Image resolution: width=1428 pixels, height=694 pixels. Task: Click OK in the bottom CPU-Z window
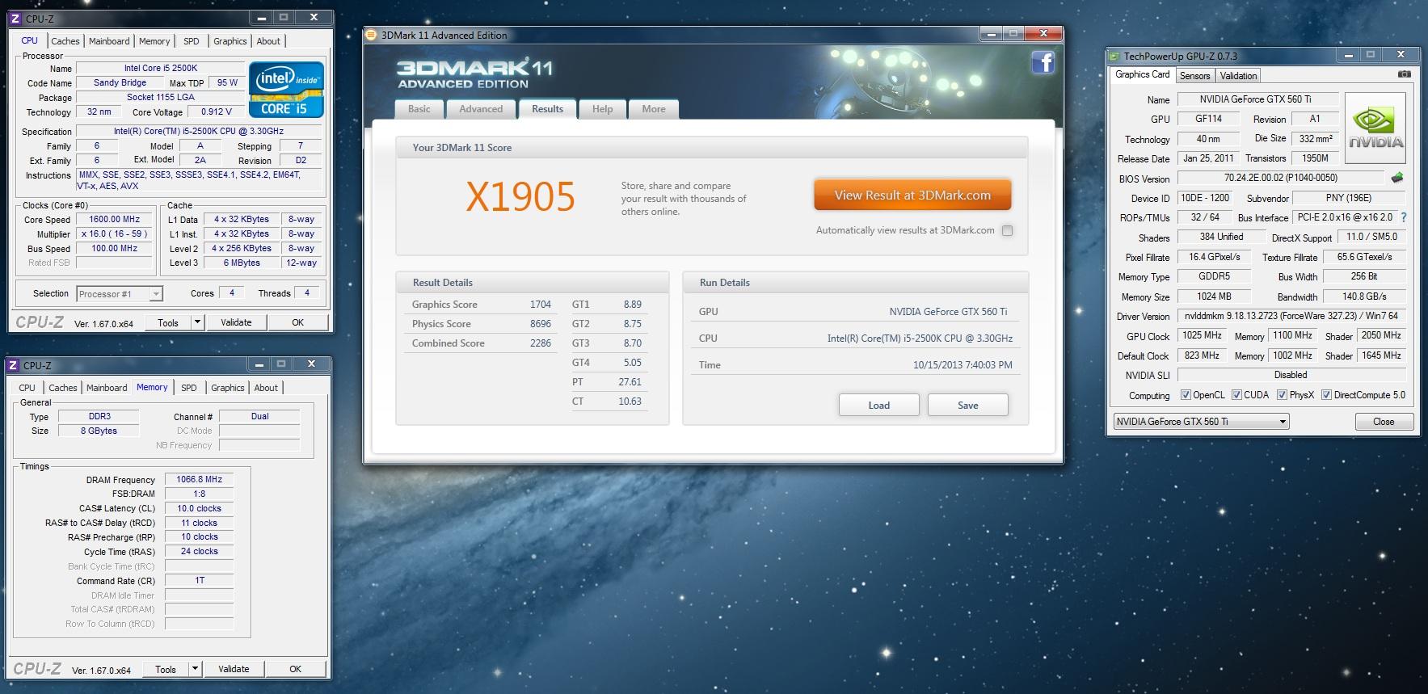[x=295, y=669]
